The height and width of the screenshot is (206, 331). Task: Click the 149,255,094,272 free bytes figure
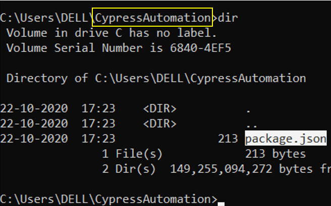point(221,169)
